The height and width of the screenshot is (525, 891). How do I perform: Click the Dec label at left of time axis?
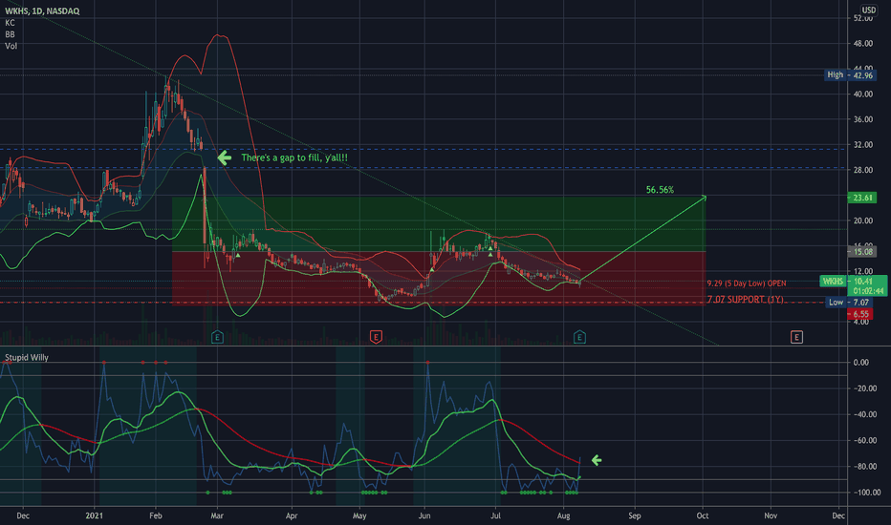(23, 515)
